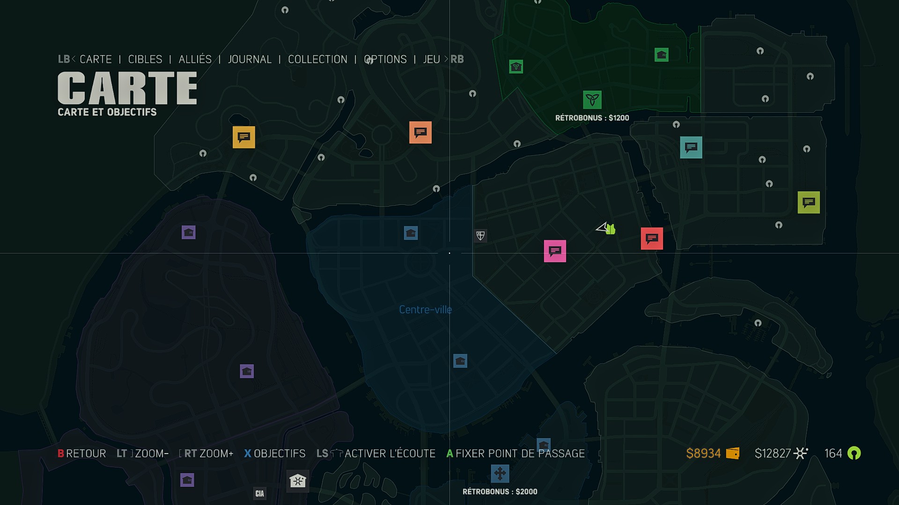Click the Rétrobonus $1200 race icon
The image size is (899, 505).
tap(592, 100)
